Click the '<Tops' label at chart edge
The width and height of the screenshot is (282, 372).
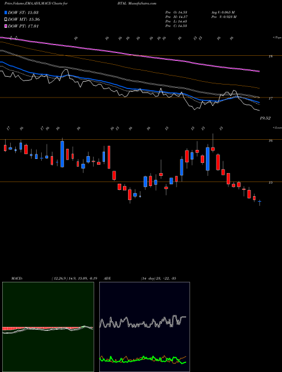(277, 38)
